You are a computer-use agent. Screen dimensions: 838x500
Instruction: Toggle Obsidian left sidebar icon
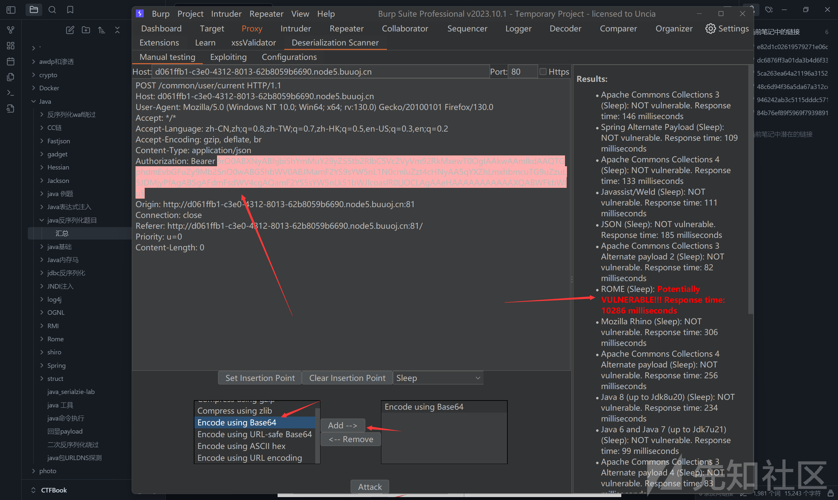(x=11, y=10)
